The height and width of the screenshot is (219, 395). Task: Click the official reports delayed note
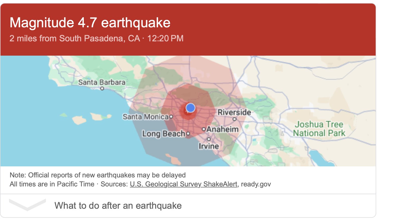pyautogui.click(x=98, y=175)
